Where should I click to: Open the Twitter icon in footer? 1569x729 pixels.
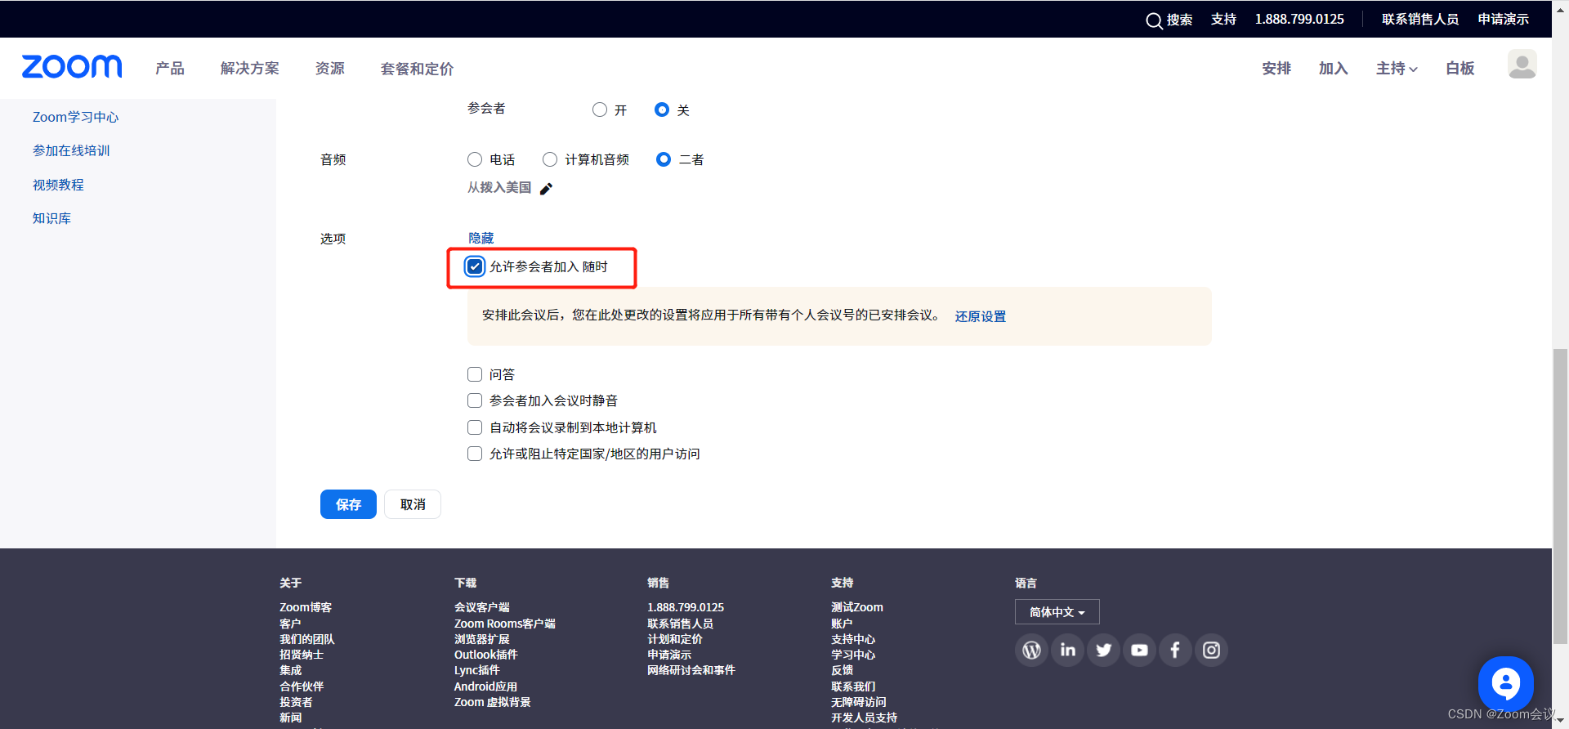coord(1103,651)
